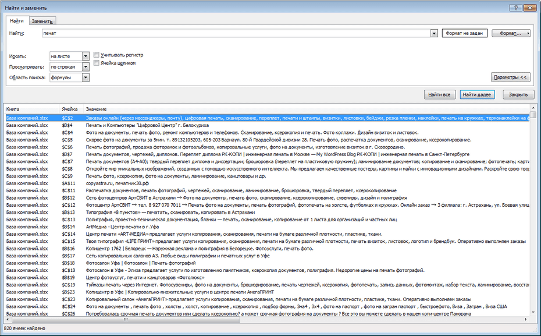This screenshot has width=541, height=336.
Task: Select result 'Копицентр 1762 | Белорецк' row
Action: (267, 249)
